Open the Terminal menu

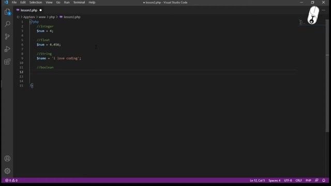pos(79,2)
